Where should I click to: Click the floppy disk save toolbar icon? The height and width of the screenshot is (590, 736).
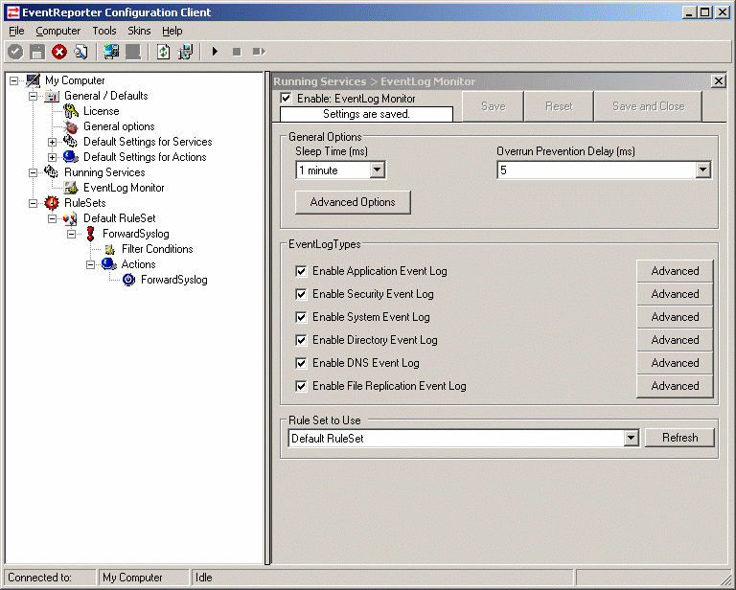(37, 52)
